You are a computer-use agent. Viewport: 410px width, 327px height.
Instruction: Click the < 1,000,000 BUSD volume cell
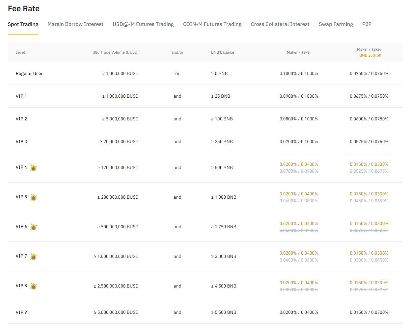point(120,74)
